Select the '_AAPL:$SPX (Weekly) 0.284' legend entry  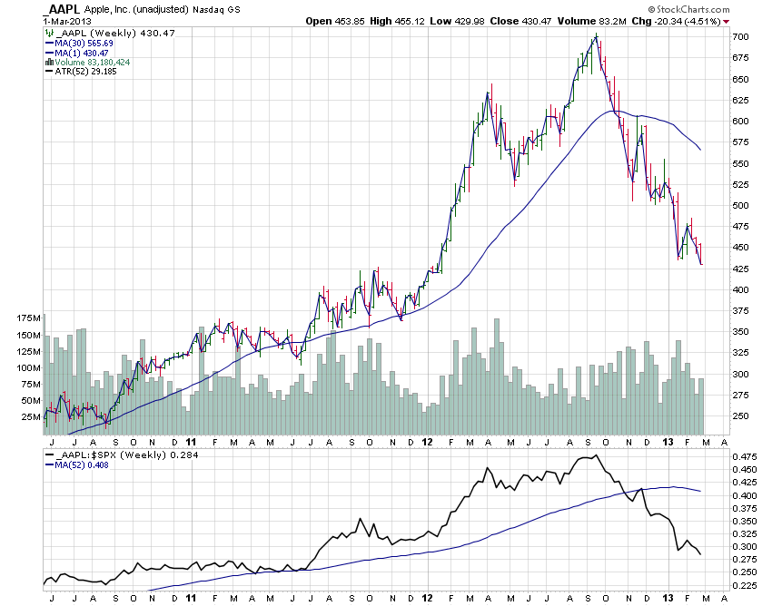point(126,455)
